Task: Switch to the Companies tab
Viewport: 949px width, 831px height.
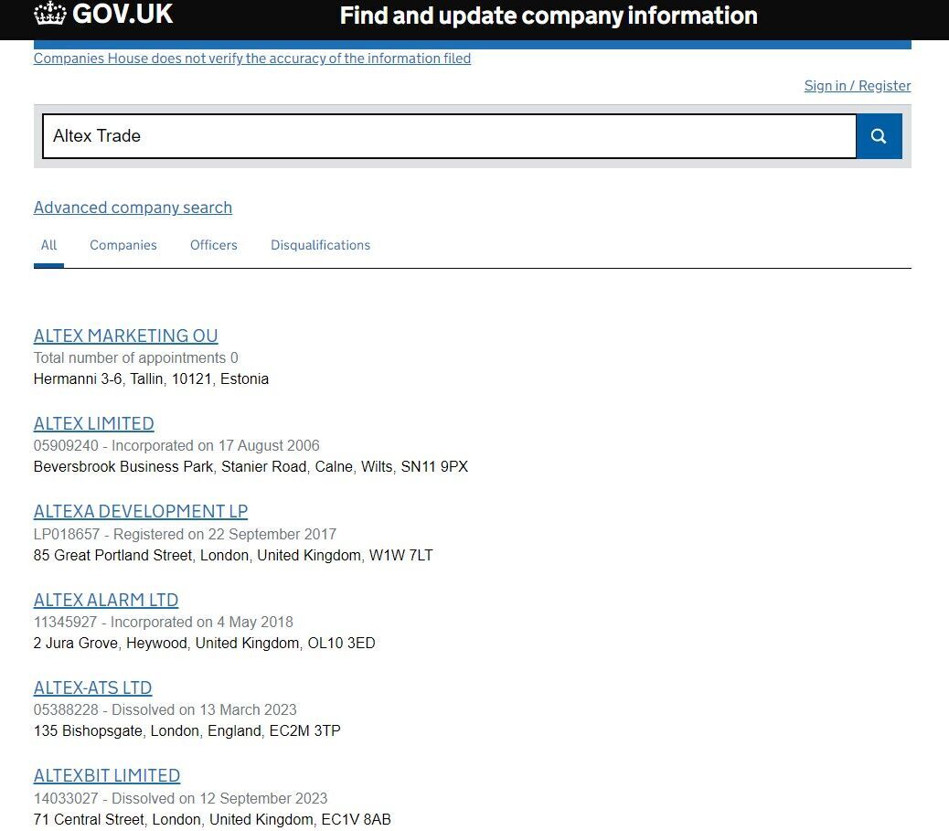Action: click(x=123, y=245)
